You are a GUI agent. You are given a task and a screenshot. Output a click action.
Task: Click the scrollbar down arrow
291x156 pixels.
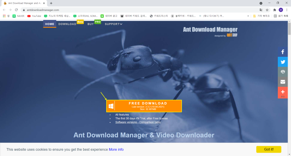[x=289, y=154]
